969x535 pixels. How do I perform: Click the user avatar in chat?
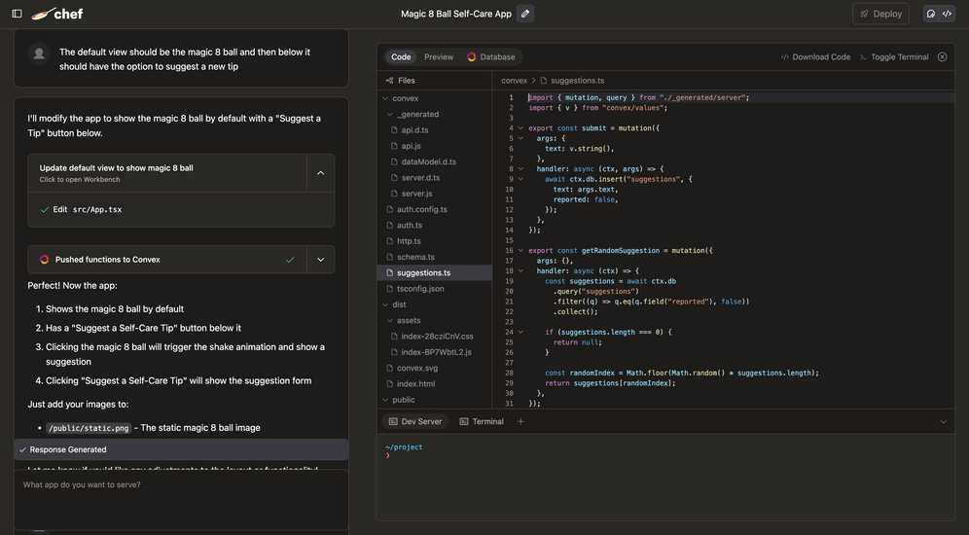tap(39, 53)
